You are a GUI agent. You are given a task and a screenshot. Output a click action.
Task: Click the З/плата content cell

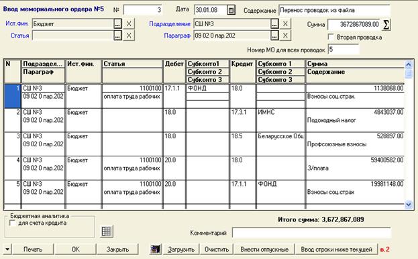[355, 168]
